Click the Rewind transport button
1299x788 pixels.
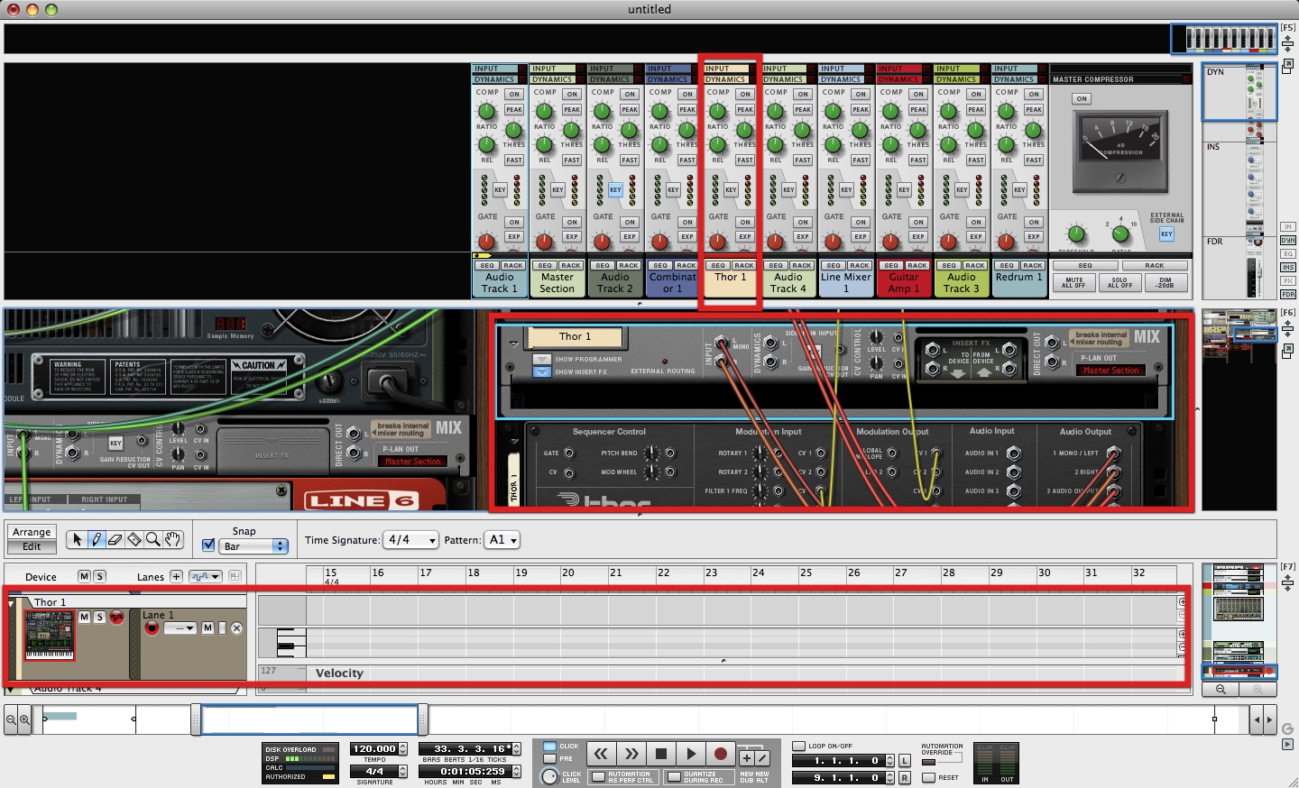point(602,754)
